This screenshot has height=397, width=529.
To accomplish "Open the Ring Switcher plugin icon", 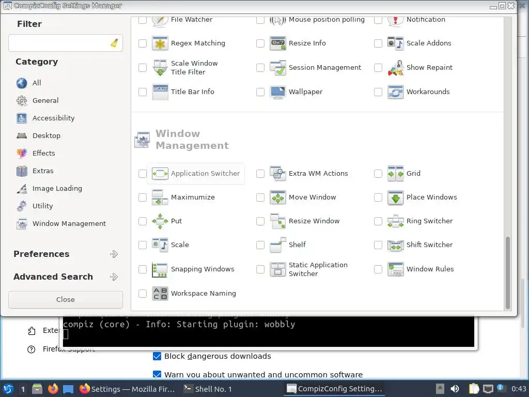I will coord(395,221).
